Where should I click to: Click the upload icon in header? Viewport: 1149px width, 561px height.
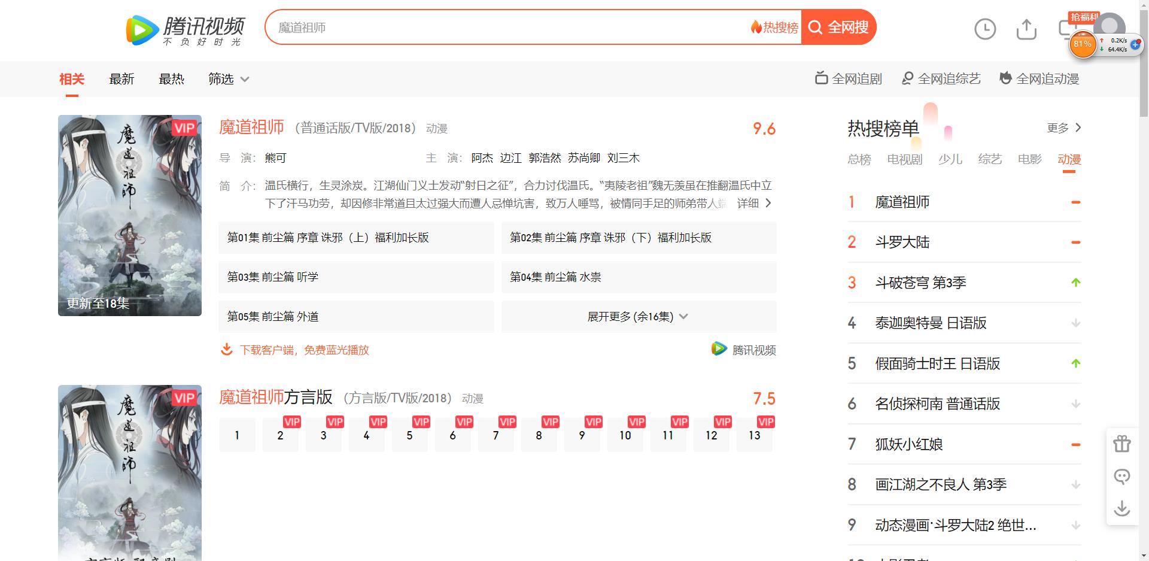coord(1026,29)
